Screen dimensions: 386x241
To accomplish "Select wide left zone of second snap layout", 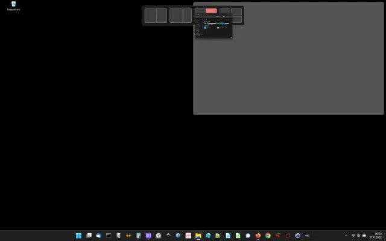I will tap(176, 16).
